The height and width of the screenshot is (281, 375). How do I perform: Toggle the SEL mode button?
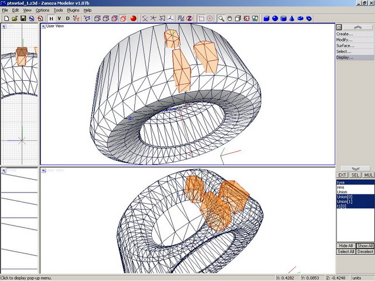356,175
